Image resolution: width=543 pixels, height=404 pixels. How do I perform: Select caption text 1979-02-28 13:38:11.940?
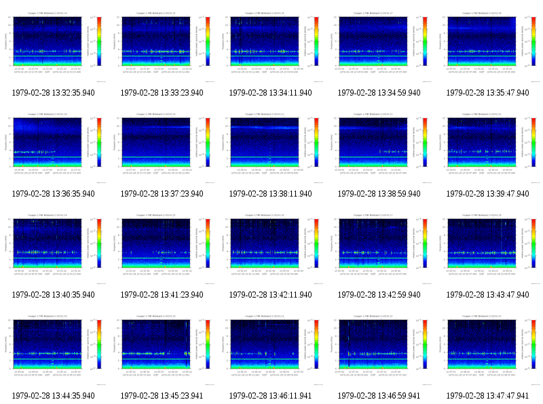(x=270, y=194)
